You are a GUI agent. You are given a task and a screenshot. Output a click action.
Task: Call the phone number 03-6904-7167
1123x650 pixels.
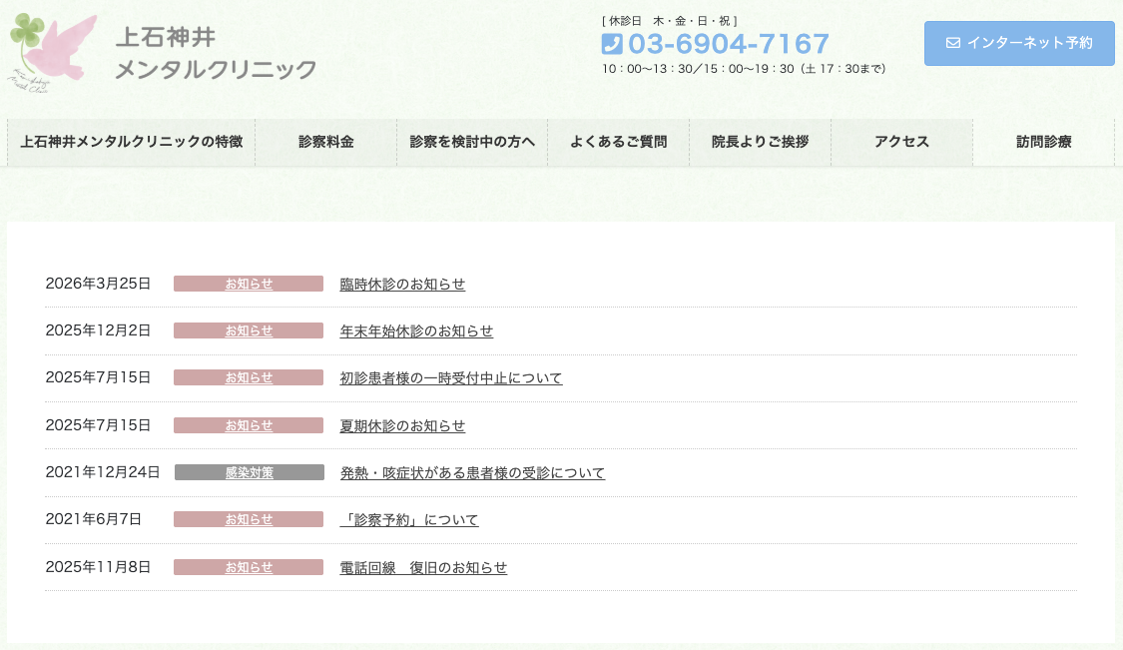click(729, 45)
